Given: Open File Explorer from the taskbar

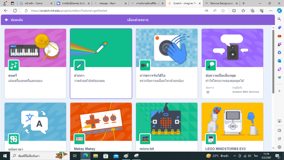Looking at the screenshot, I should 95,156.
